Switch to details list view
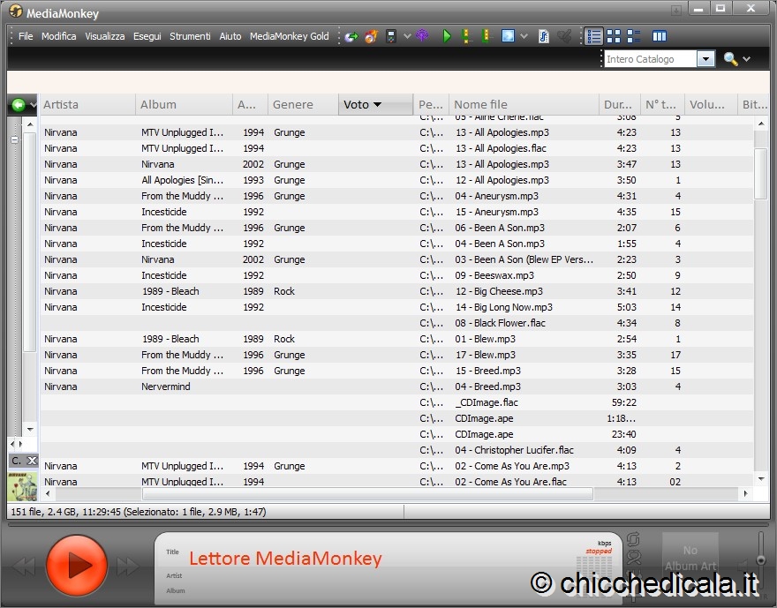Image resolution: width=777 pixels, height=608 pixels. tap(593, 36)
